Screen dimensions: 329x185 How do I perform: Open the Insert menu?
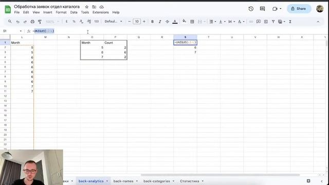pyautogui.click(x=48, y=12)
